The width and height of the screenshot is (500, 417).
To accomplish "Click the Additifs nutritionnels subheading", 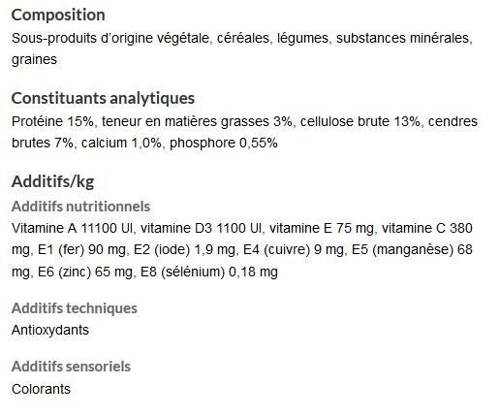I will pos(80,207).
